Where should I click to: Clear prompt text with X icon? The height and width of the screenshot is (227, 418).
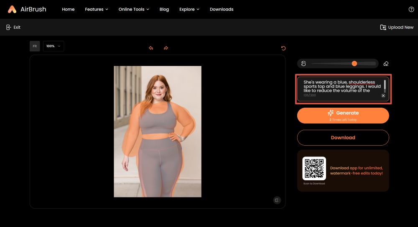click(383, 96)
